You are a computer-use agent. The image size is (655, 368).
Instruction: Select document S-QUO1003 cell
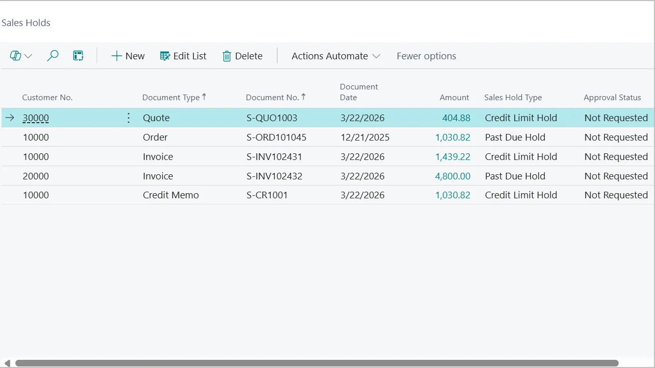coord(272,118)
